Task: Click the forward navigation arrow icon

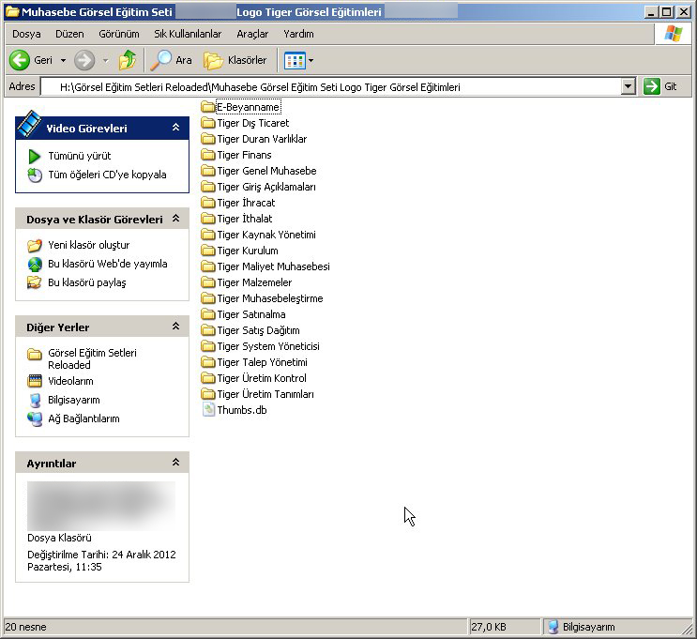Action: click(x=84, y=60)
